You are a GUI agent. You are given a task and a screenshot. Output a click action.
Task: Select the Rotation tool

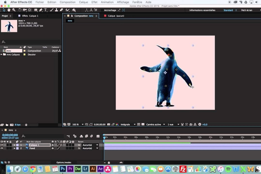[x=20, y=10]
